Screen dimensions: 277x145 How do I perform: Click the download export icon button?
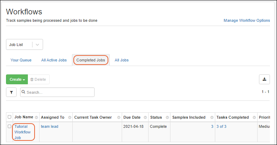pyautogui.click(x=264, y=79)
